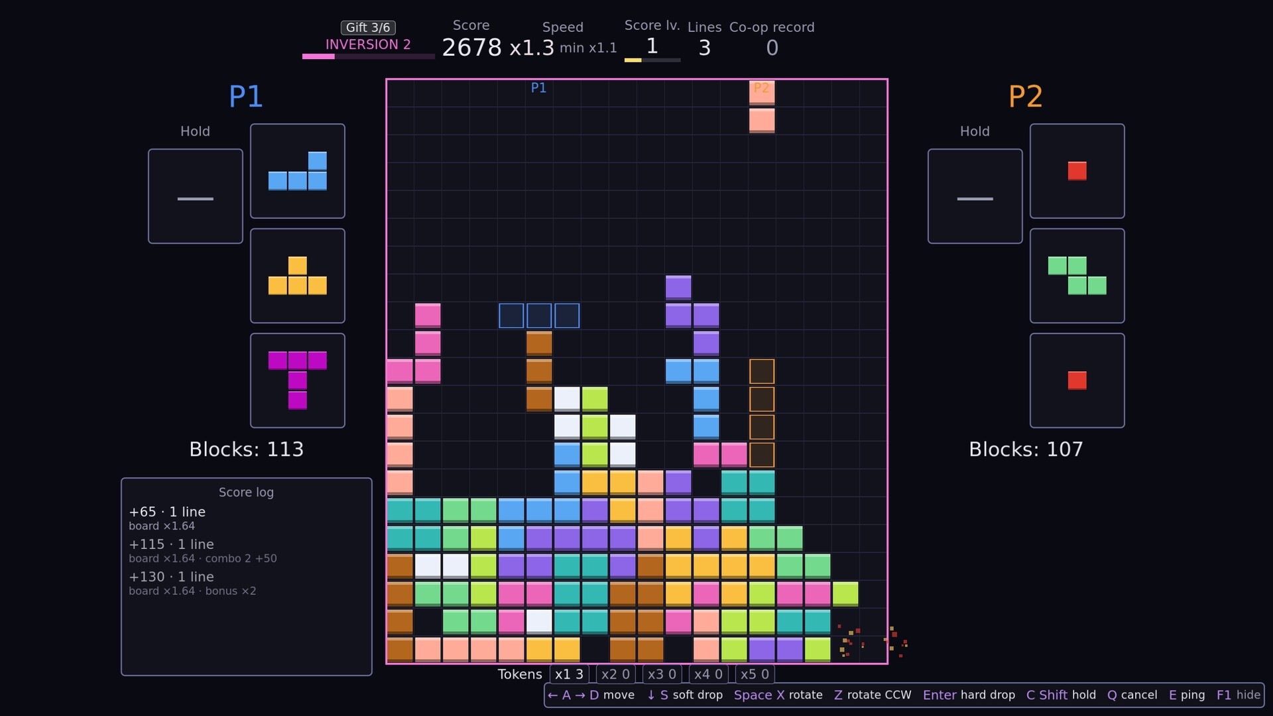Click the score value 2678
Screen dimensions: 1273x716
(x=472, y=48)
